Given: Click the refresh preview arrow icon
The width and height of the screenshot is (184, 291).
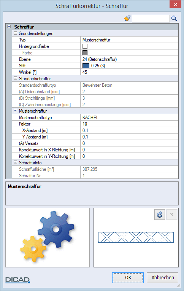Looking at the screenshot, I should [x=160, y=215].
